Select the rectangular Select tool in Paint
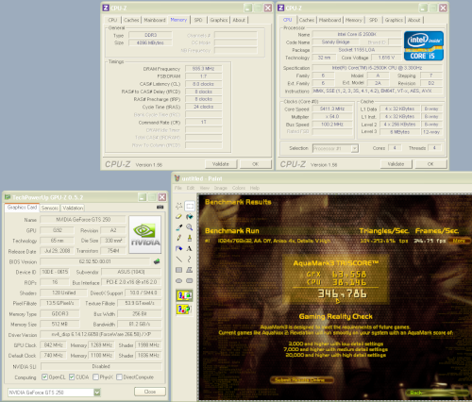The image size is (472, 402). click(190, 206)
